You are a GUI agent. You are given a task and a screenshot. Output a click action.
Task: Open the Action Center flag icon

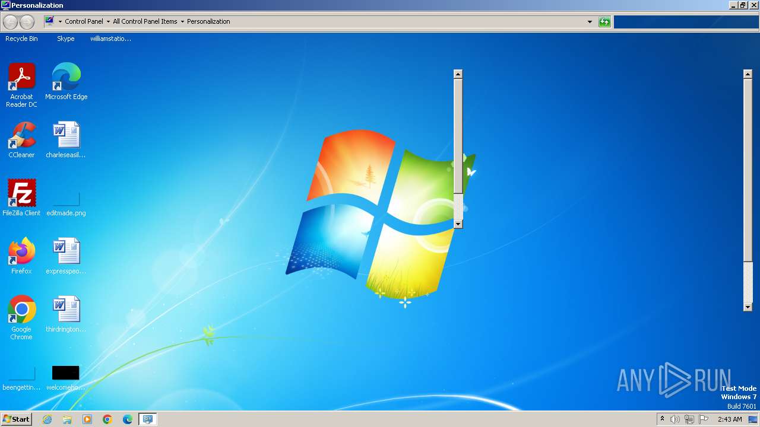click(x=704, y=419)
